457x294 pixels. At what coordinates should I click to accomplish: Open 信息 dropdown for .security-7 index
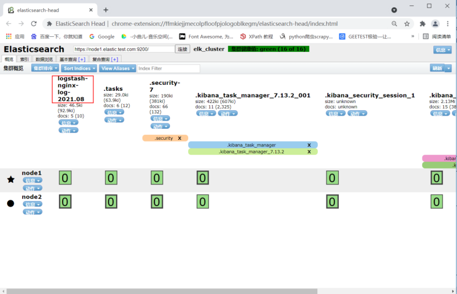160,118
